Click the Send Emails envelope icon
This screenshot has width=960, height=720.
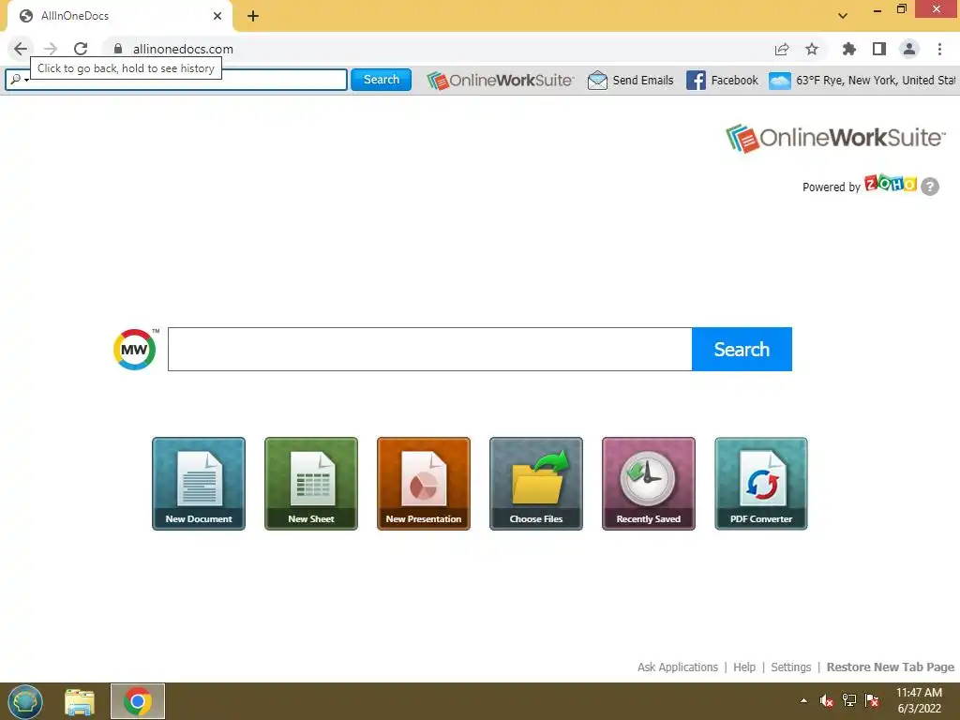click(597, 81)
